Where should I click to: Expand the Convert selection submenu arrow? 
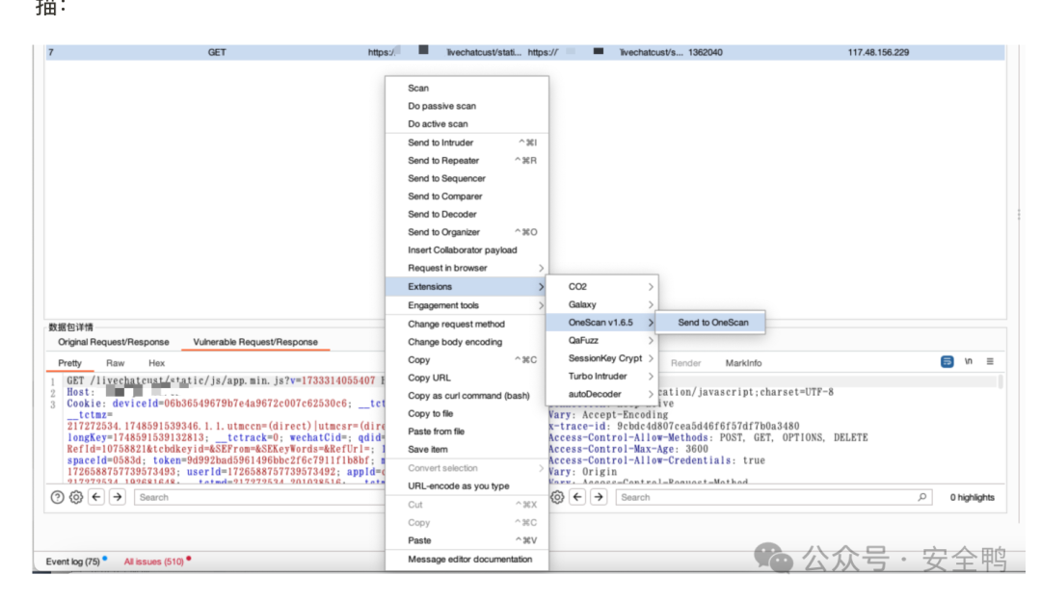(x=541, y=468)
